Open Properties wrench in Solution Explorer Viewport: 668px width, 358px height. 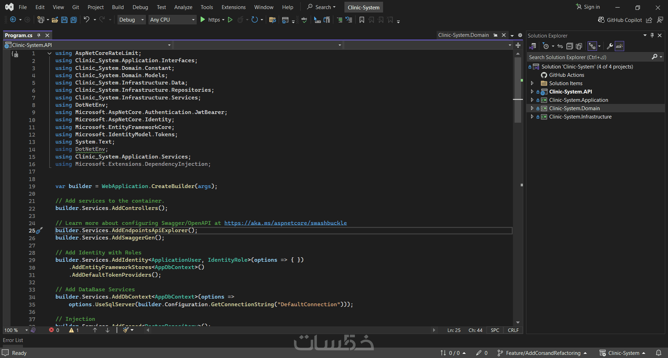[610, 46]
